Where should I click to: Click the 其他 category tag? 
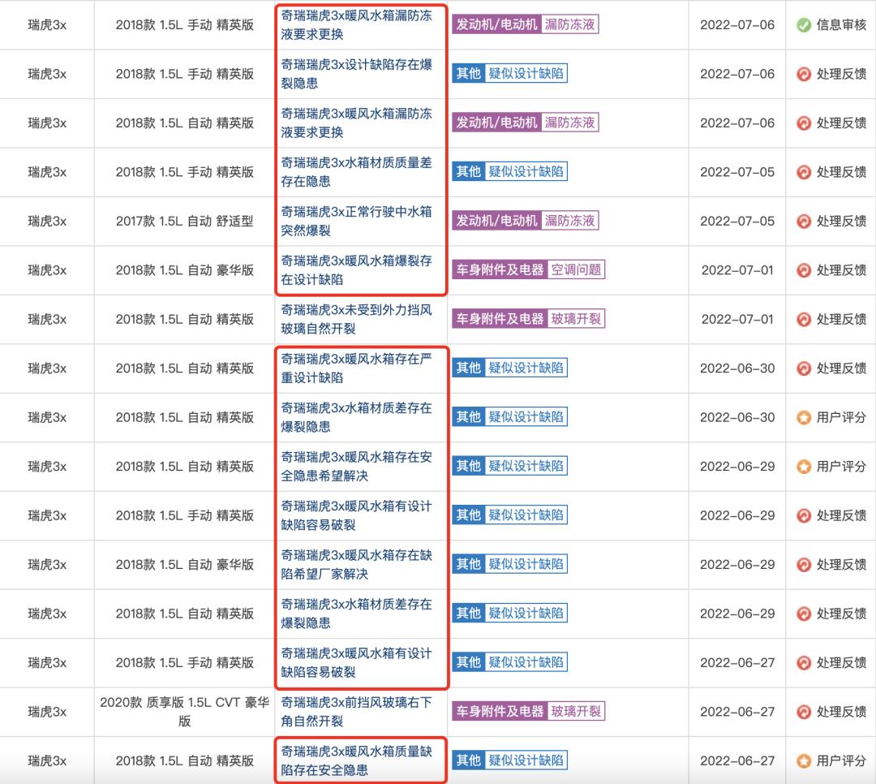pyautogui.click(x=468, y=73)
